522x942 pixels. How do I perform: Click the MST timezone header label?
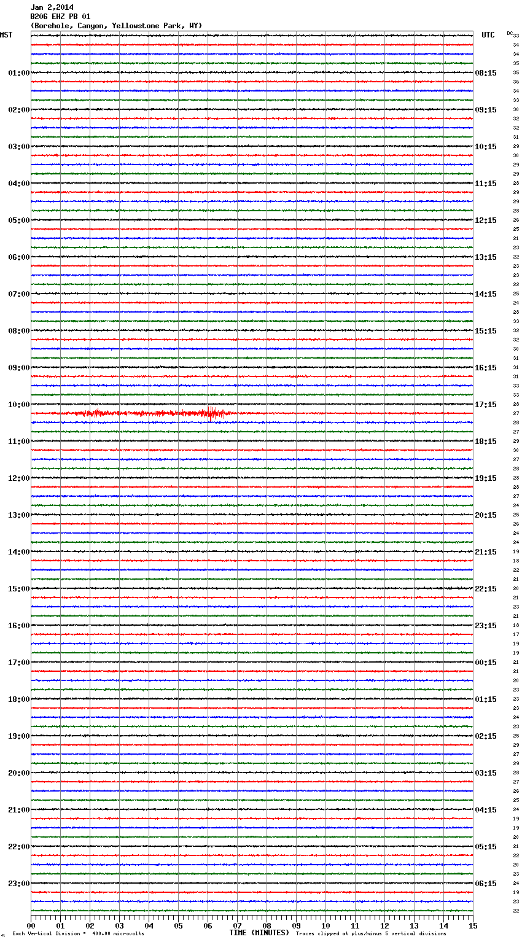(x=6, y=35)
